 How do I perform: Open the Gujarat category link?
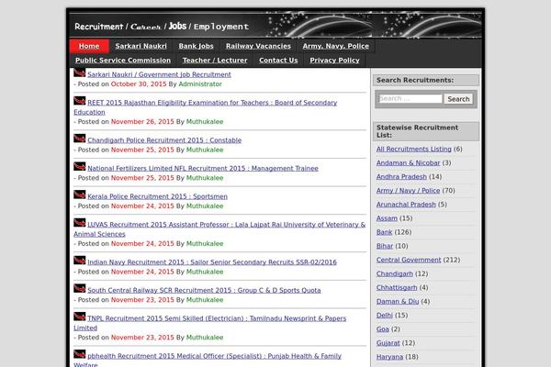[388, 343]
